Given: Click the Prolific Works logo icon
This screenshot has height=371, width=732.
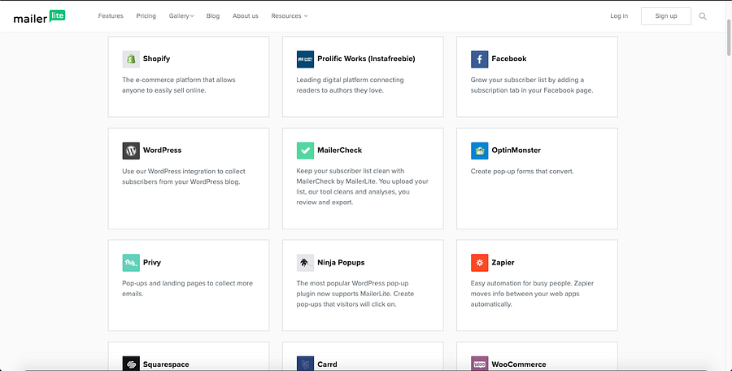Looking at the screenshot, I should 305,59.
